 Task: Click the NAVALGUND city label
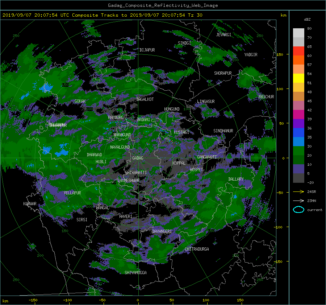coord(120,147)
